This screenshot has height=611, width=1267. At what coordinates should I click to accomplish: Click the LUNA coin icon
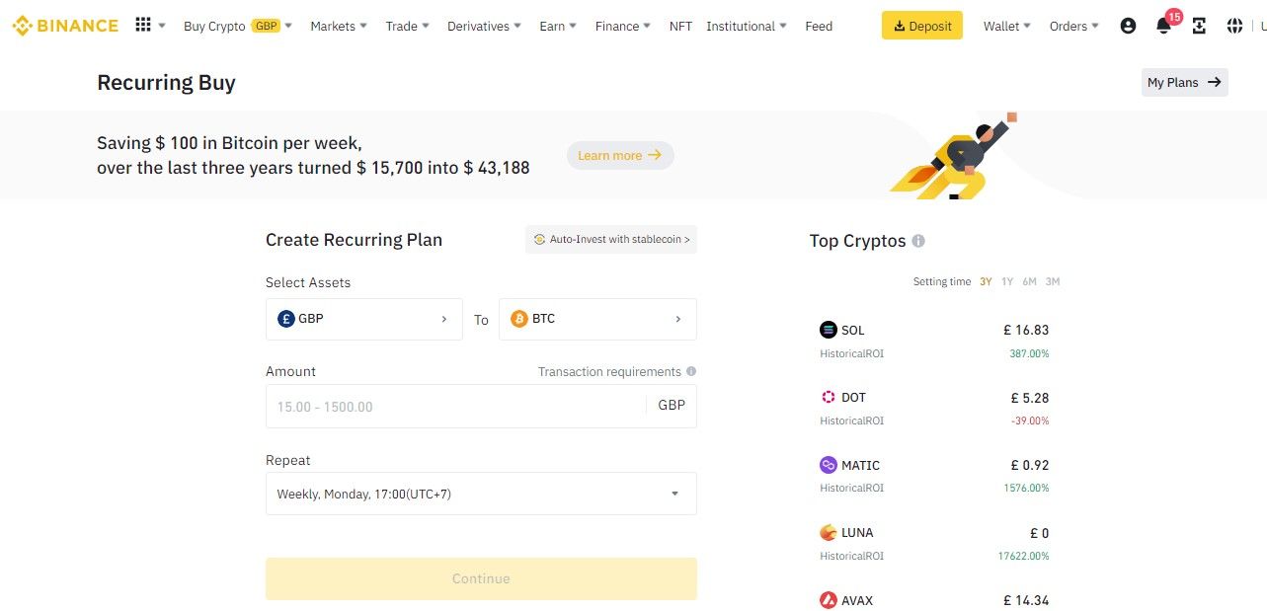(x=829, y=532)
